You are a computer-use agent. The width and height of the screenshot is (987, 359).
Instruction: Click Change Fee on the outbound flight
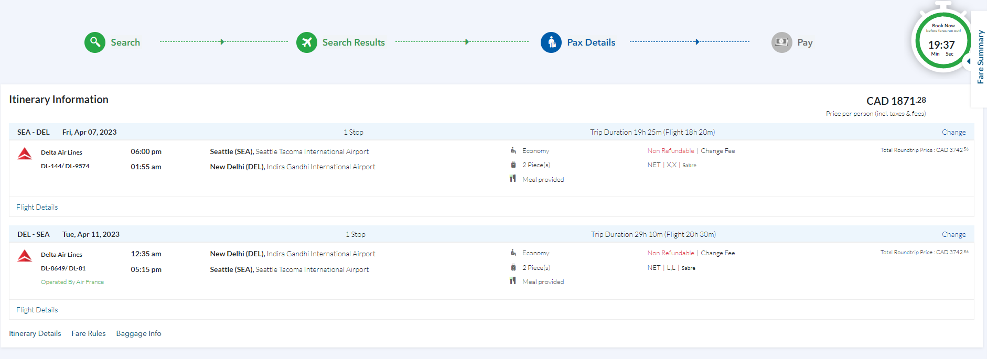click(717, 151)
